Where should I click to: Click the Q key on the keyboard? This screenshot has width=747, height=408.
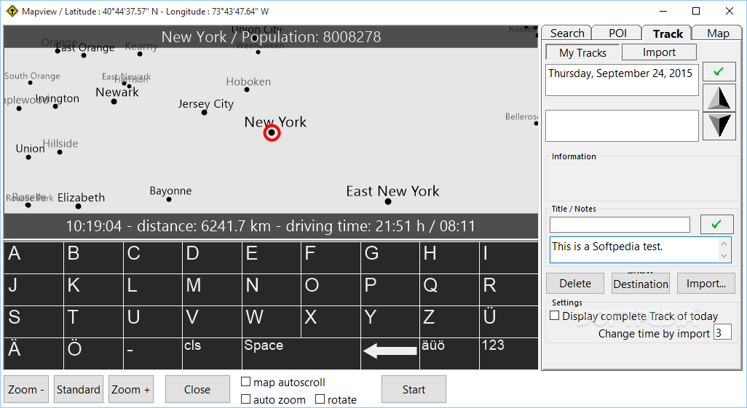[450, 289]
